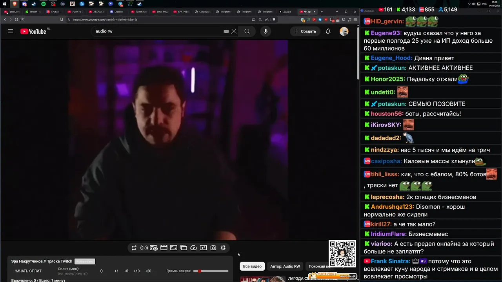The height and width of the screenshot is (282, 502).
Task: Open the Brave shields icon in the address bar
Action: (x=274, y=20)
